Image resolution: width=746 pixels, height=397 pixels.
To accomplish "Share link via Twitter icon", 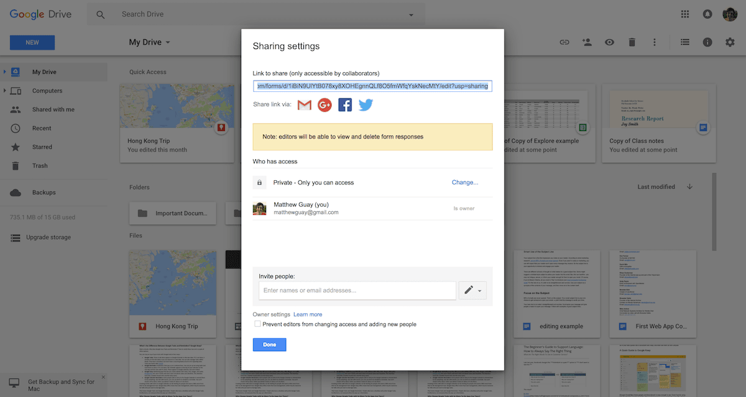I will pyautogui.click(x=366, y=105).
